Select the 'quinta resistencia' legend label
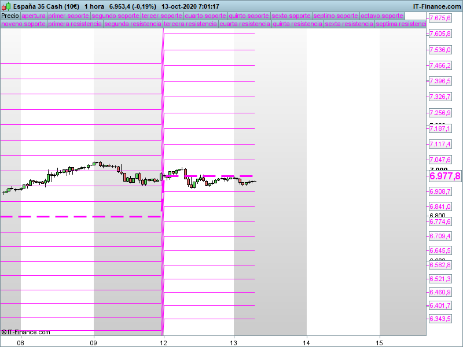The image size is (463, 347). pos(297,24)
